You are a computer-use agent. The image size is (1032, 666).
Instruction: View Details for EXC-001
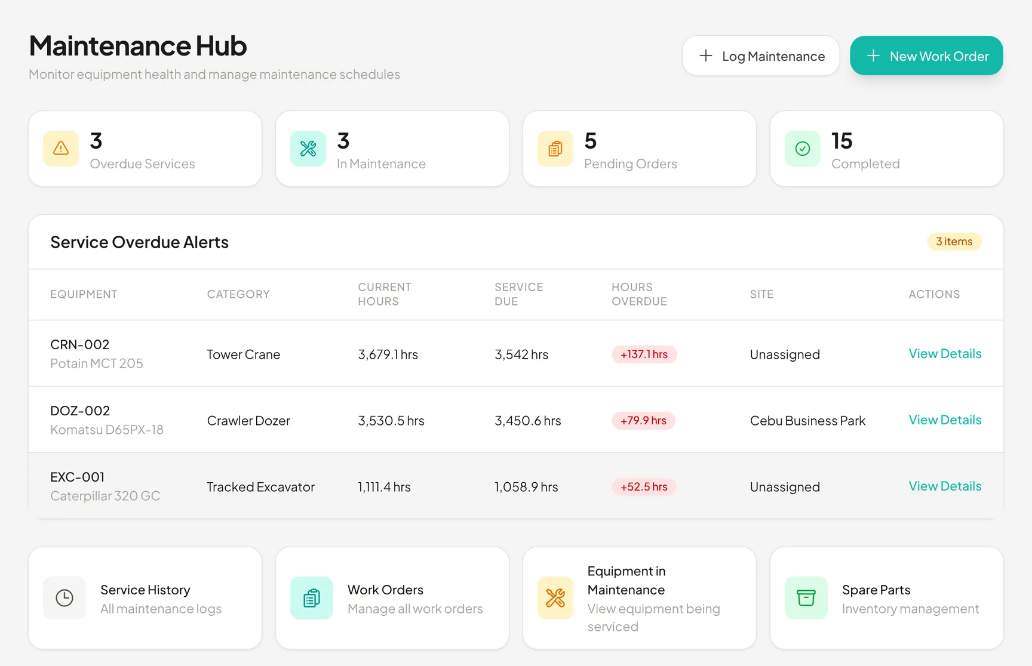(x=945, y=486)
